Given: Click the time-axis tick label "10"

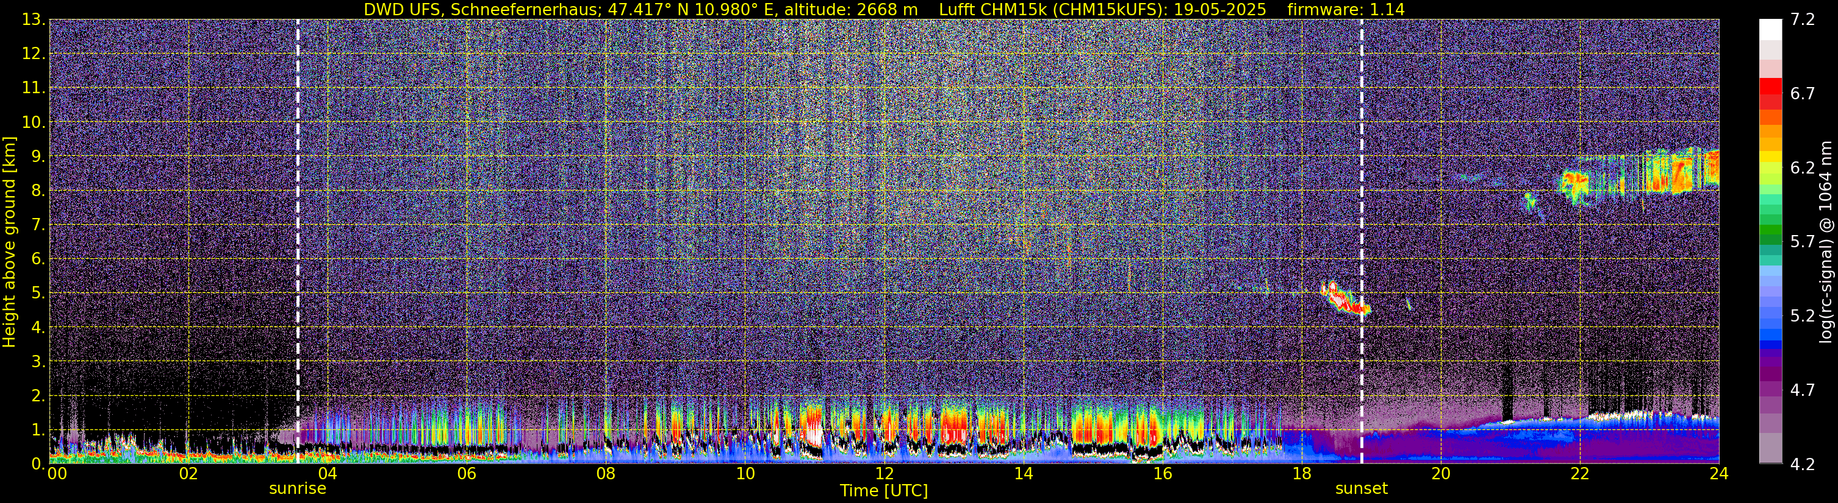Looking at the screenshot, I should click(745, 474).
